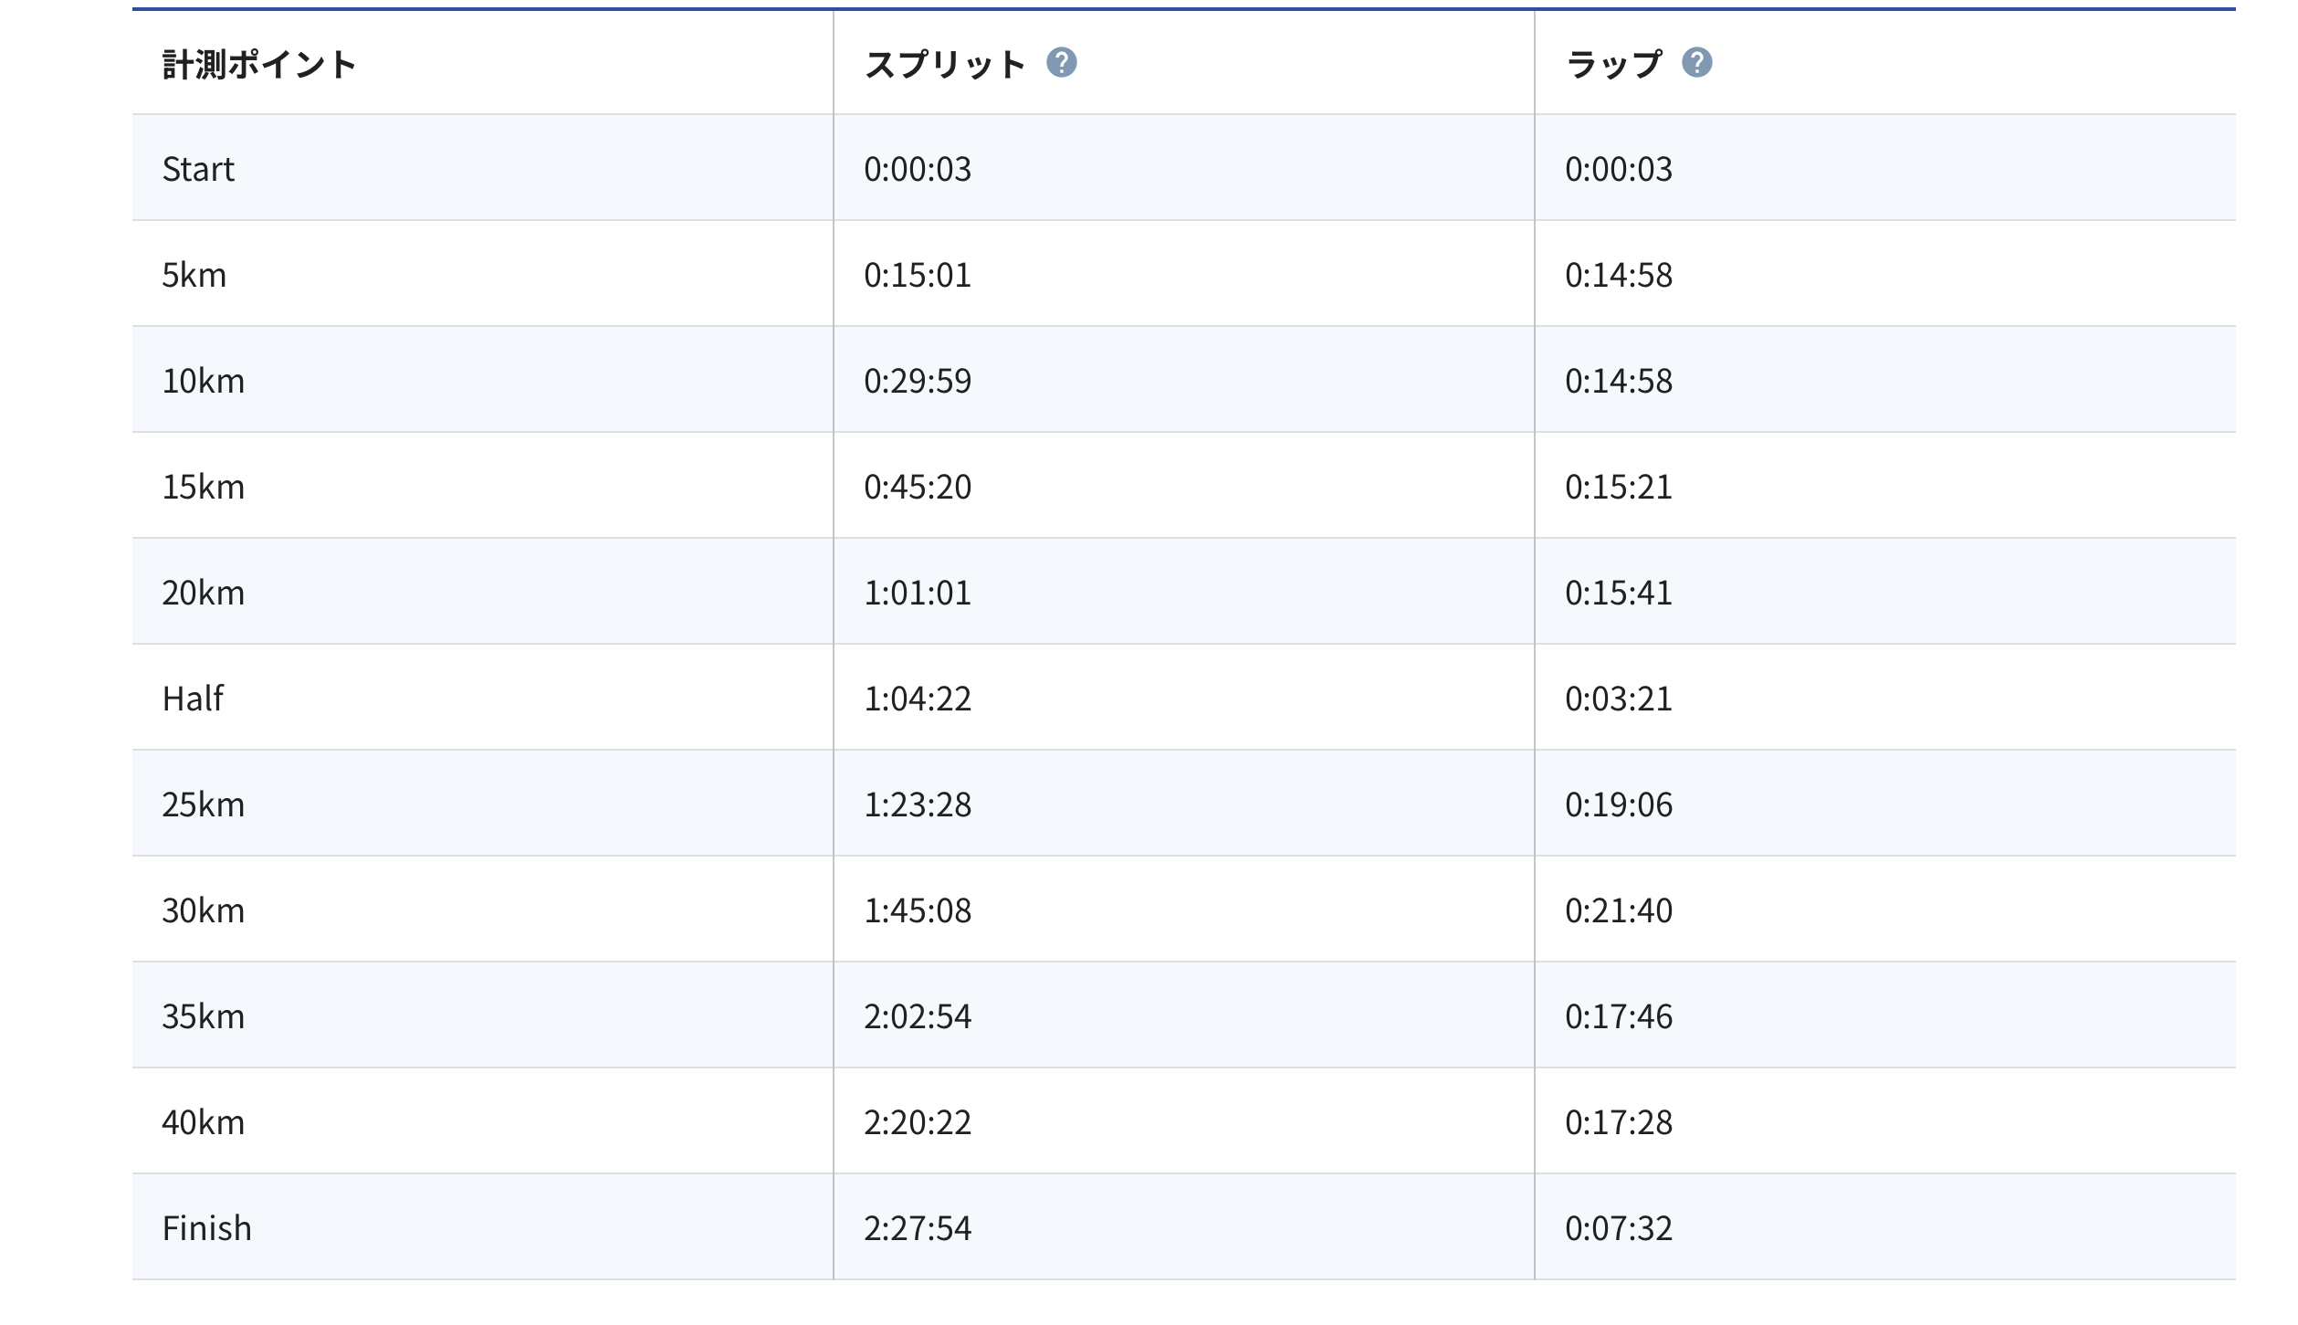
Task: Select the 30km split time 1:45:08
Action: click(918, 910)
